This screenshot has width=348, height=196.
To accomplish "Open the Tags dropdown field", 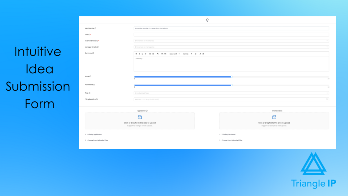I will pyautogui.click(x=231, y=93).
